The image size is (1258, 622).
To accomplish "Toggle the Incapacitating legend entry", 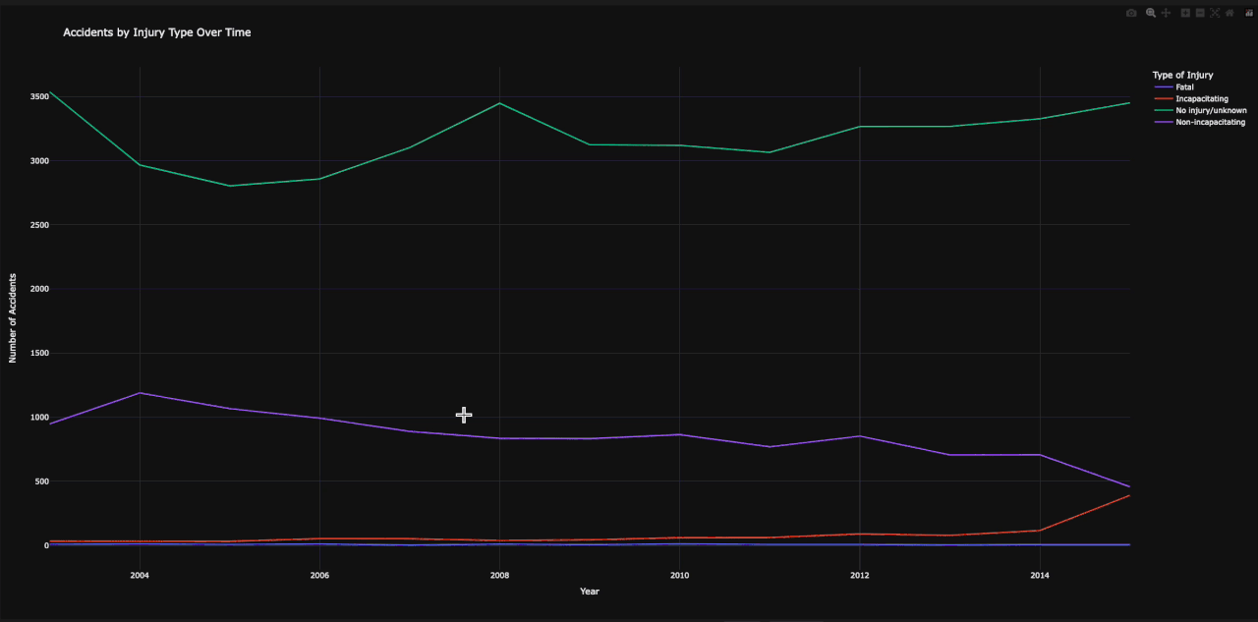I will pos(1201,98).
